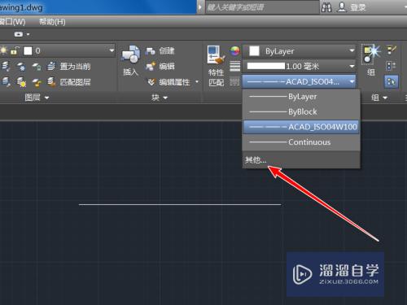Click 其他... to load more linetypes

click(x=256, y=160)
